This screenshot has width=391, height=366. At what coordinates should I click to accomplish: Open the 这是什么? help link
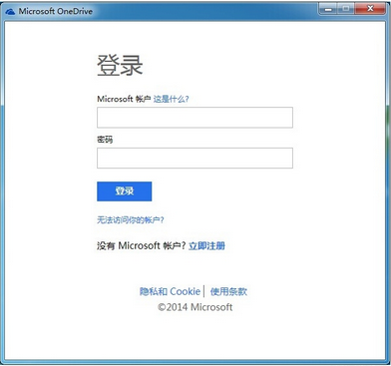[x=171, y=99]
